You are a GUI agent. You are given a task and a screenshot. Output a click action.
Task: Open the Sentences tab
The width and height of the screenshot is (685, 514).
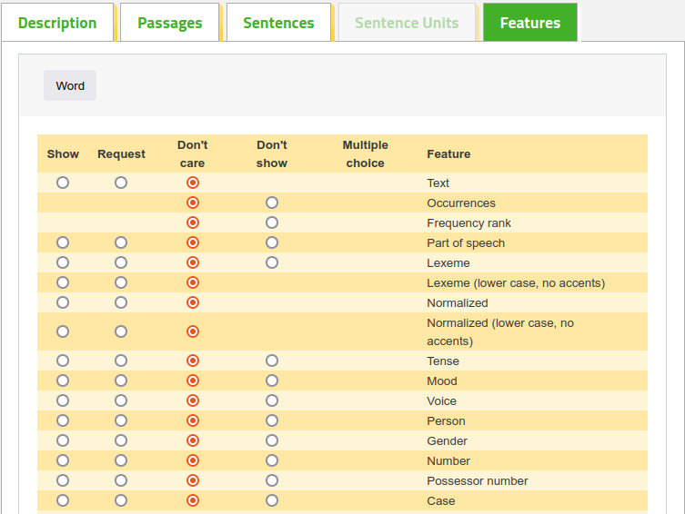pyautogui.click(x=278, y=23)
